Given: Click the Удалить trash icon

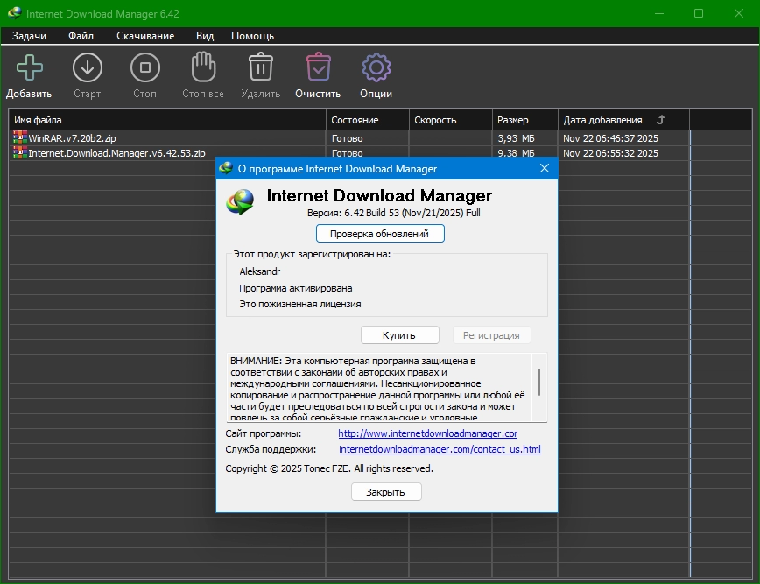Looking at the screenshot, I should [x=260, y=67].
